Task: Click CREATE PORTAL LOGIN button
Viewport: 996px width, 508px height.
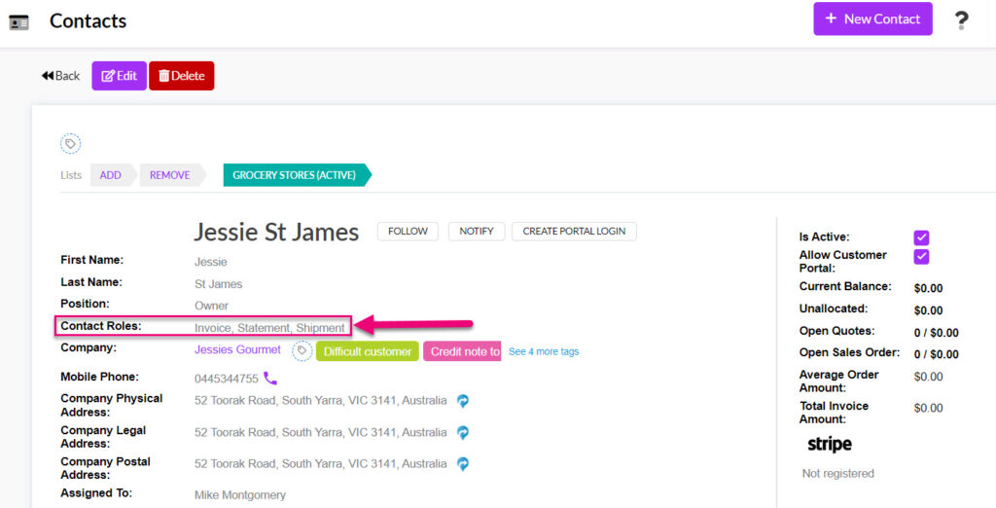Action: (x=574, y=232)
